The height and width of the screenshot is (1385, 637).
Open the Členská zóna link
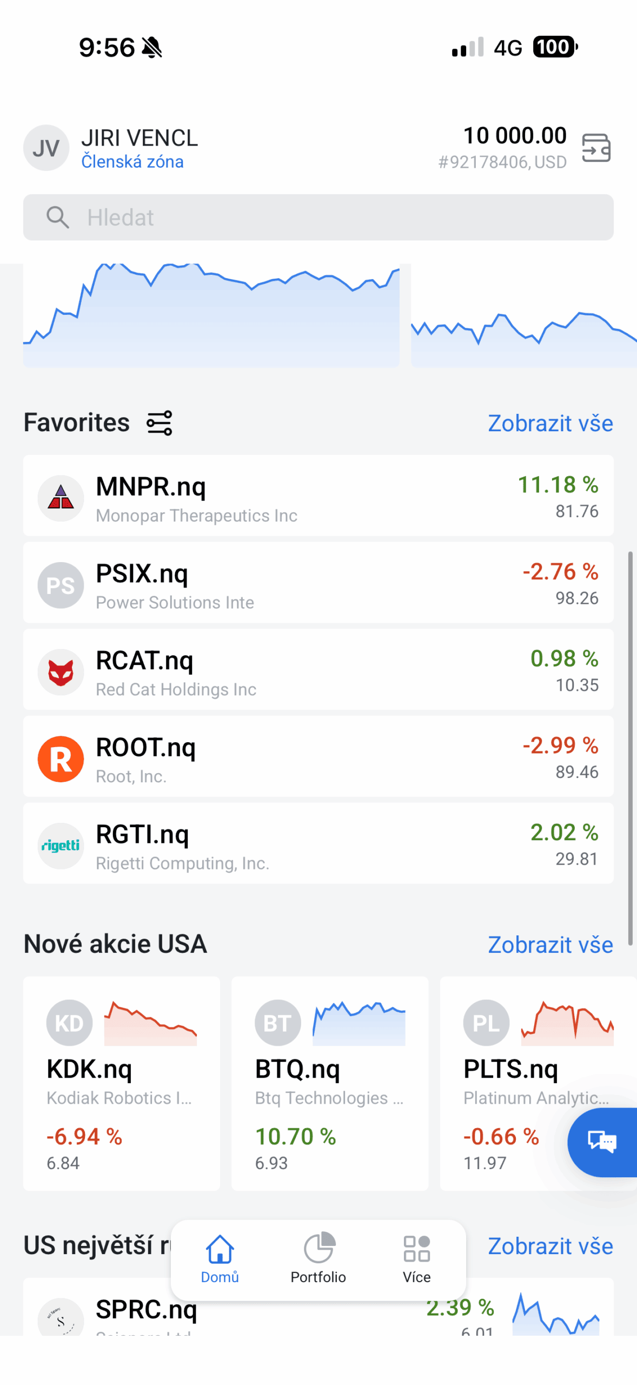click(x=132, y=162)
